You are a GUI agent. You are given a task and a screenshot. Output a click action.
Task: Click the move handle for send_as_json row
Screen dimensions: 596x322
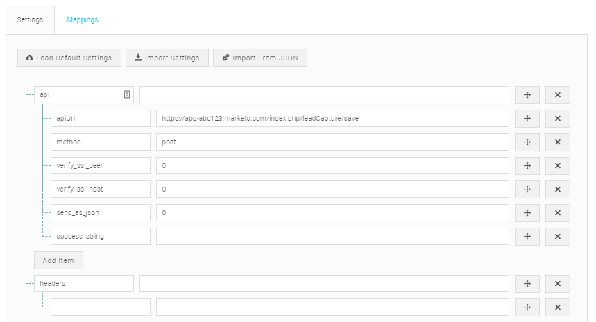527,213
